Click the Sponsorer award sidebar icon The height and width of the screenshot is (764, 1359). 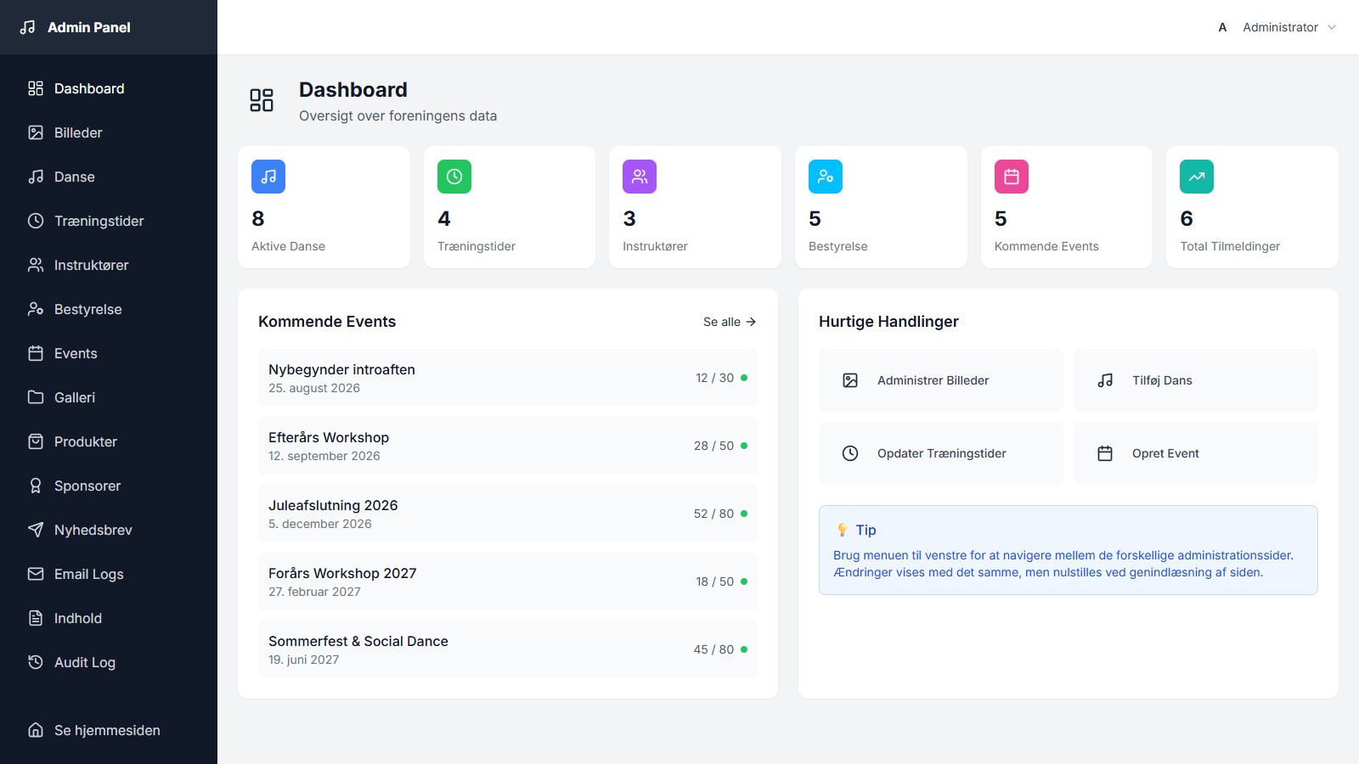pyautogui.click(x=36, y=486)
